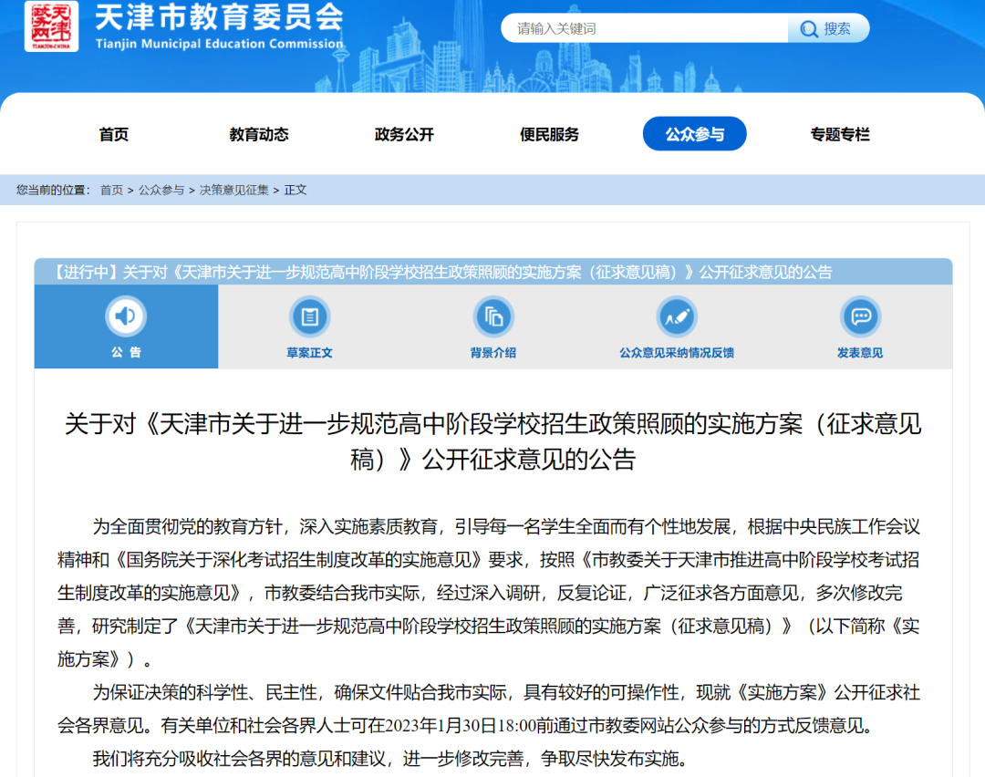Switch to the 教育动态 tab
This screenshot has width=985, height=777.
[x=258, y=133]
